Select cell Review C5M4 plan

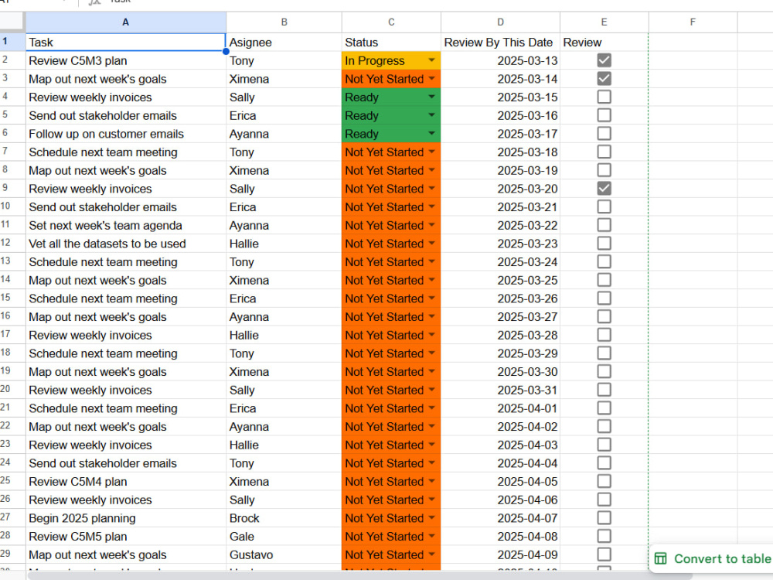126,481
